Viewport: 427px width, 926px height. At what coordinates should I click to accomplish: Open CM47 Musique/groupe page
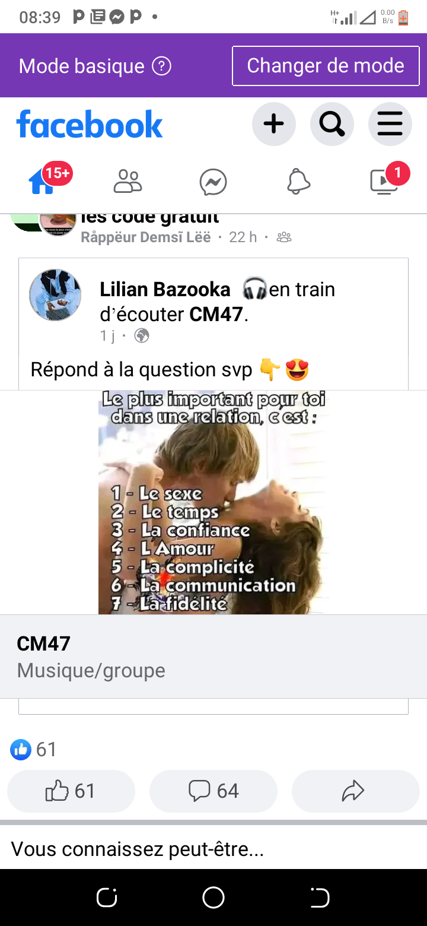tap(213, 657)
